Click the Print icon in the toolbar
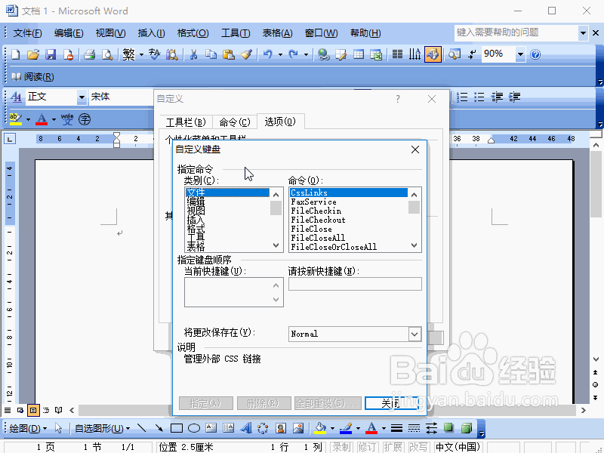 click(x=89, y=54)
